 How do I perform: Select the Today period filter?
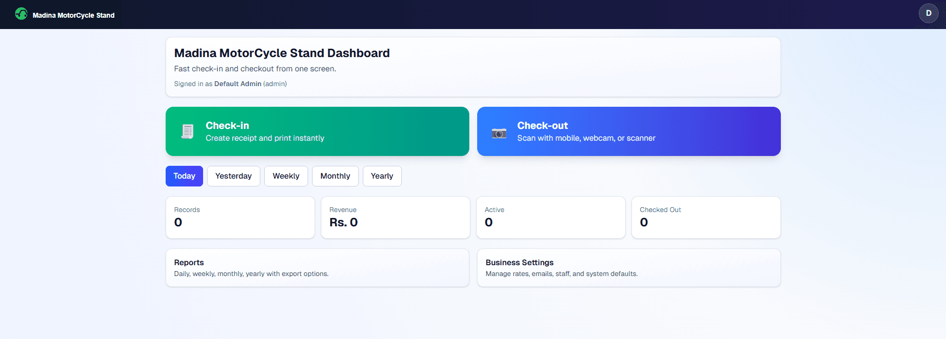pos(184,176)
